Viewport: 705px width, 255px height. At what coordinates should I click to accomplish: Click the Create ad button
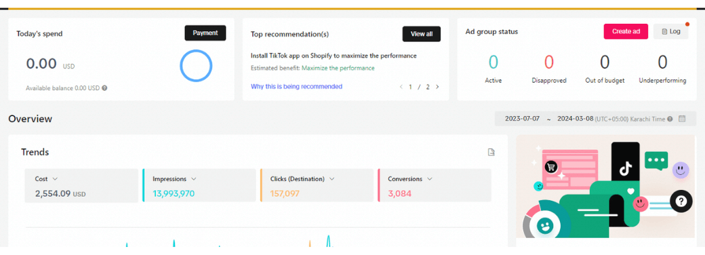click(x=626, y=31)
